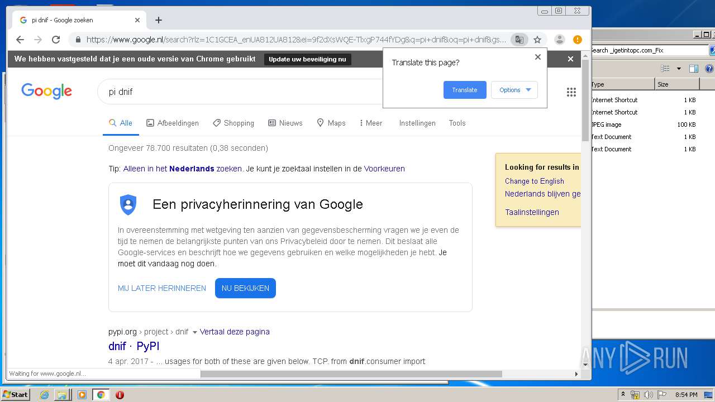Click 'Vertaal deze pagina' link
This screenshot has width=715, height=402.
point(235,332)
